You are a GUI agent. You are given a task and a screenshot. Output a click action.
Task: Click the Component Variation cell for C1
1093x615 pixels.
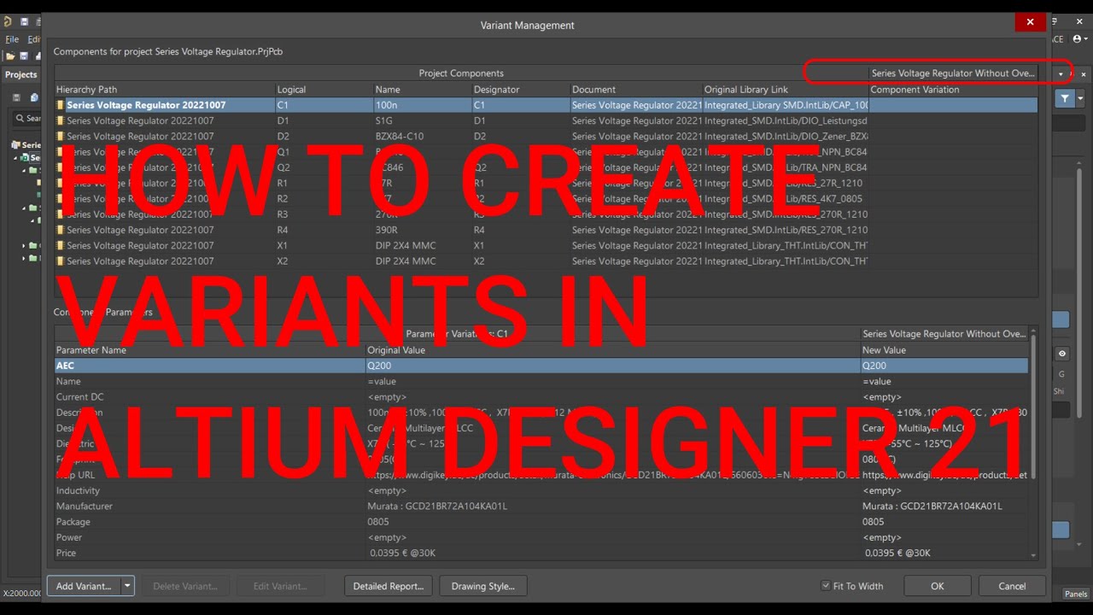[954, 105]
